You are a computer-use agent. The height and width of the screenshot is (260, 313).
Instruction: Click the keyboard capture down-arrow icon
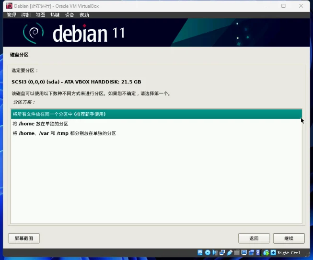coord(273,253)
